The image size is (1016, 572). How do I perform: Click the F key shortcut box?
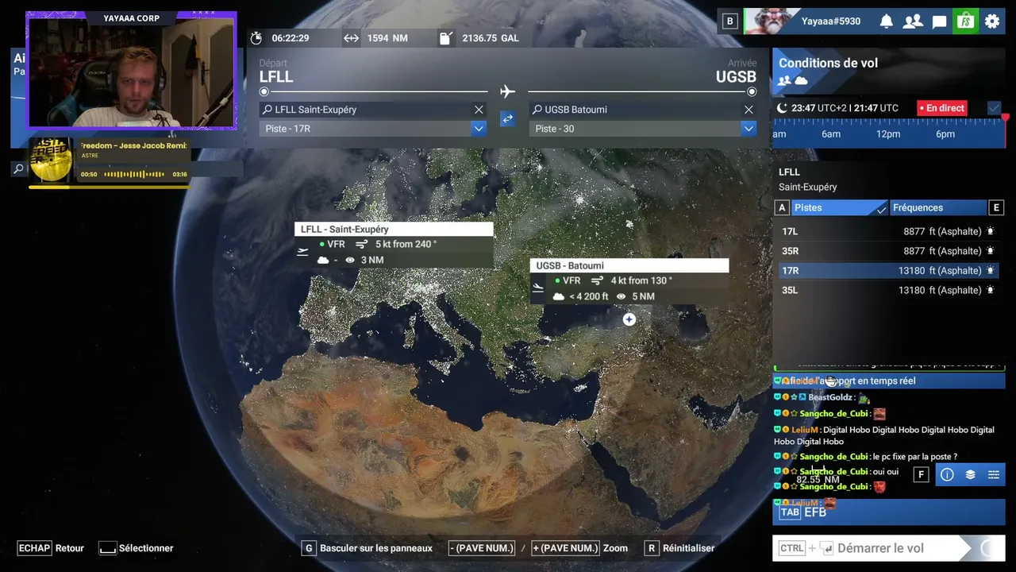(921, 474)
